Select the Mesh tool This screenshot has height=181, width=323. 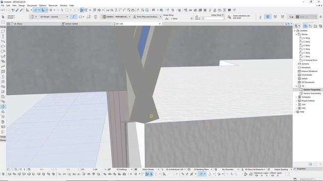(3, 102)
